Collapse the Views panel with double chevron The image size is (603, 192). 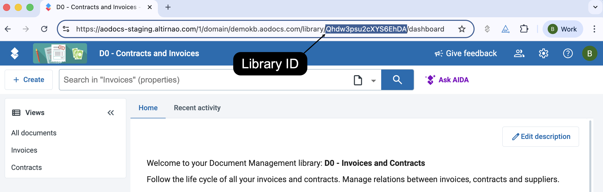[111, 113]
